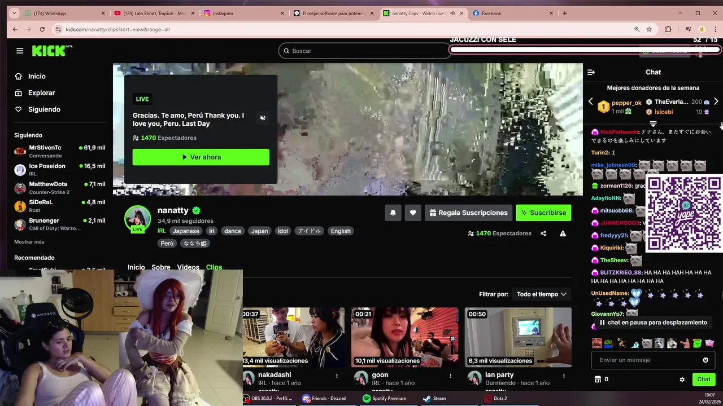
Task: Select the irl tag
Action: click(212, 231)
